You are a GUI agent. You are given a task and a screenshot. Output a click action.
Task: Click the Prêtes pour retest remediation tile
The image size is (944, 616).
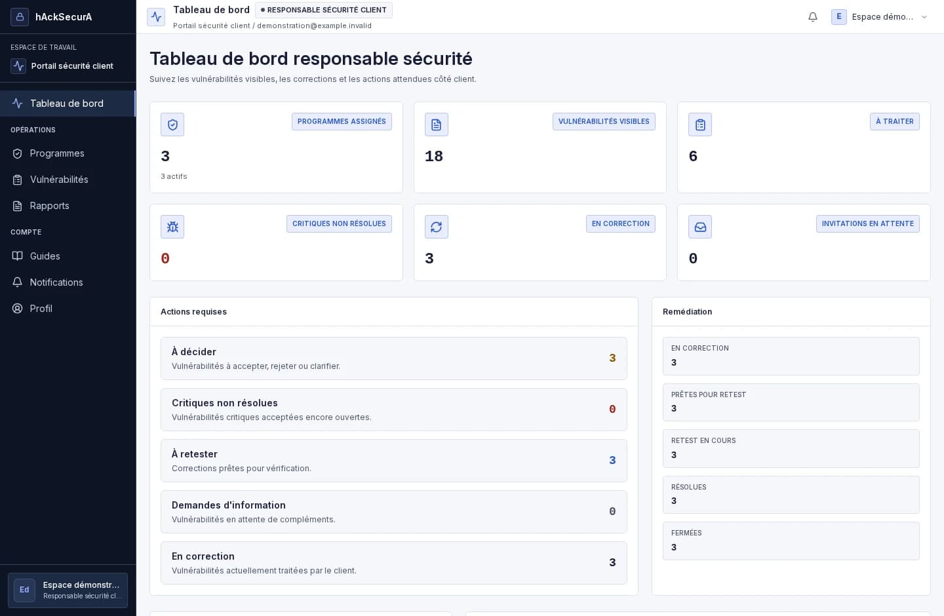point(791,402)
